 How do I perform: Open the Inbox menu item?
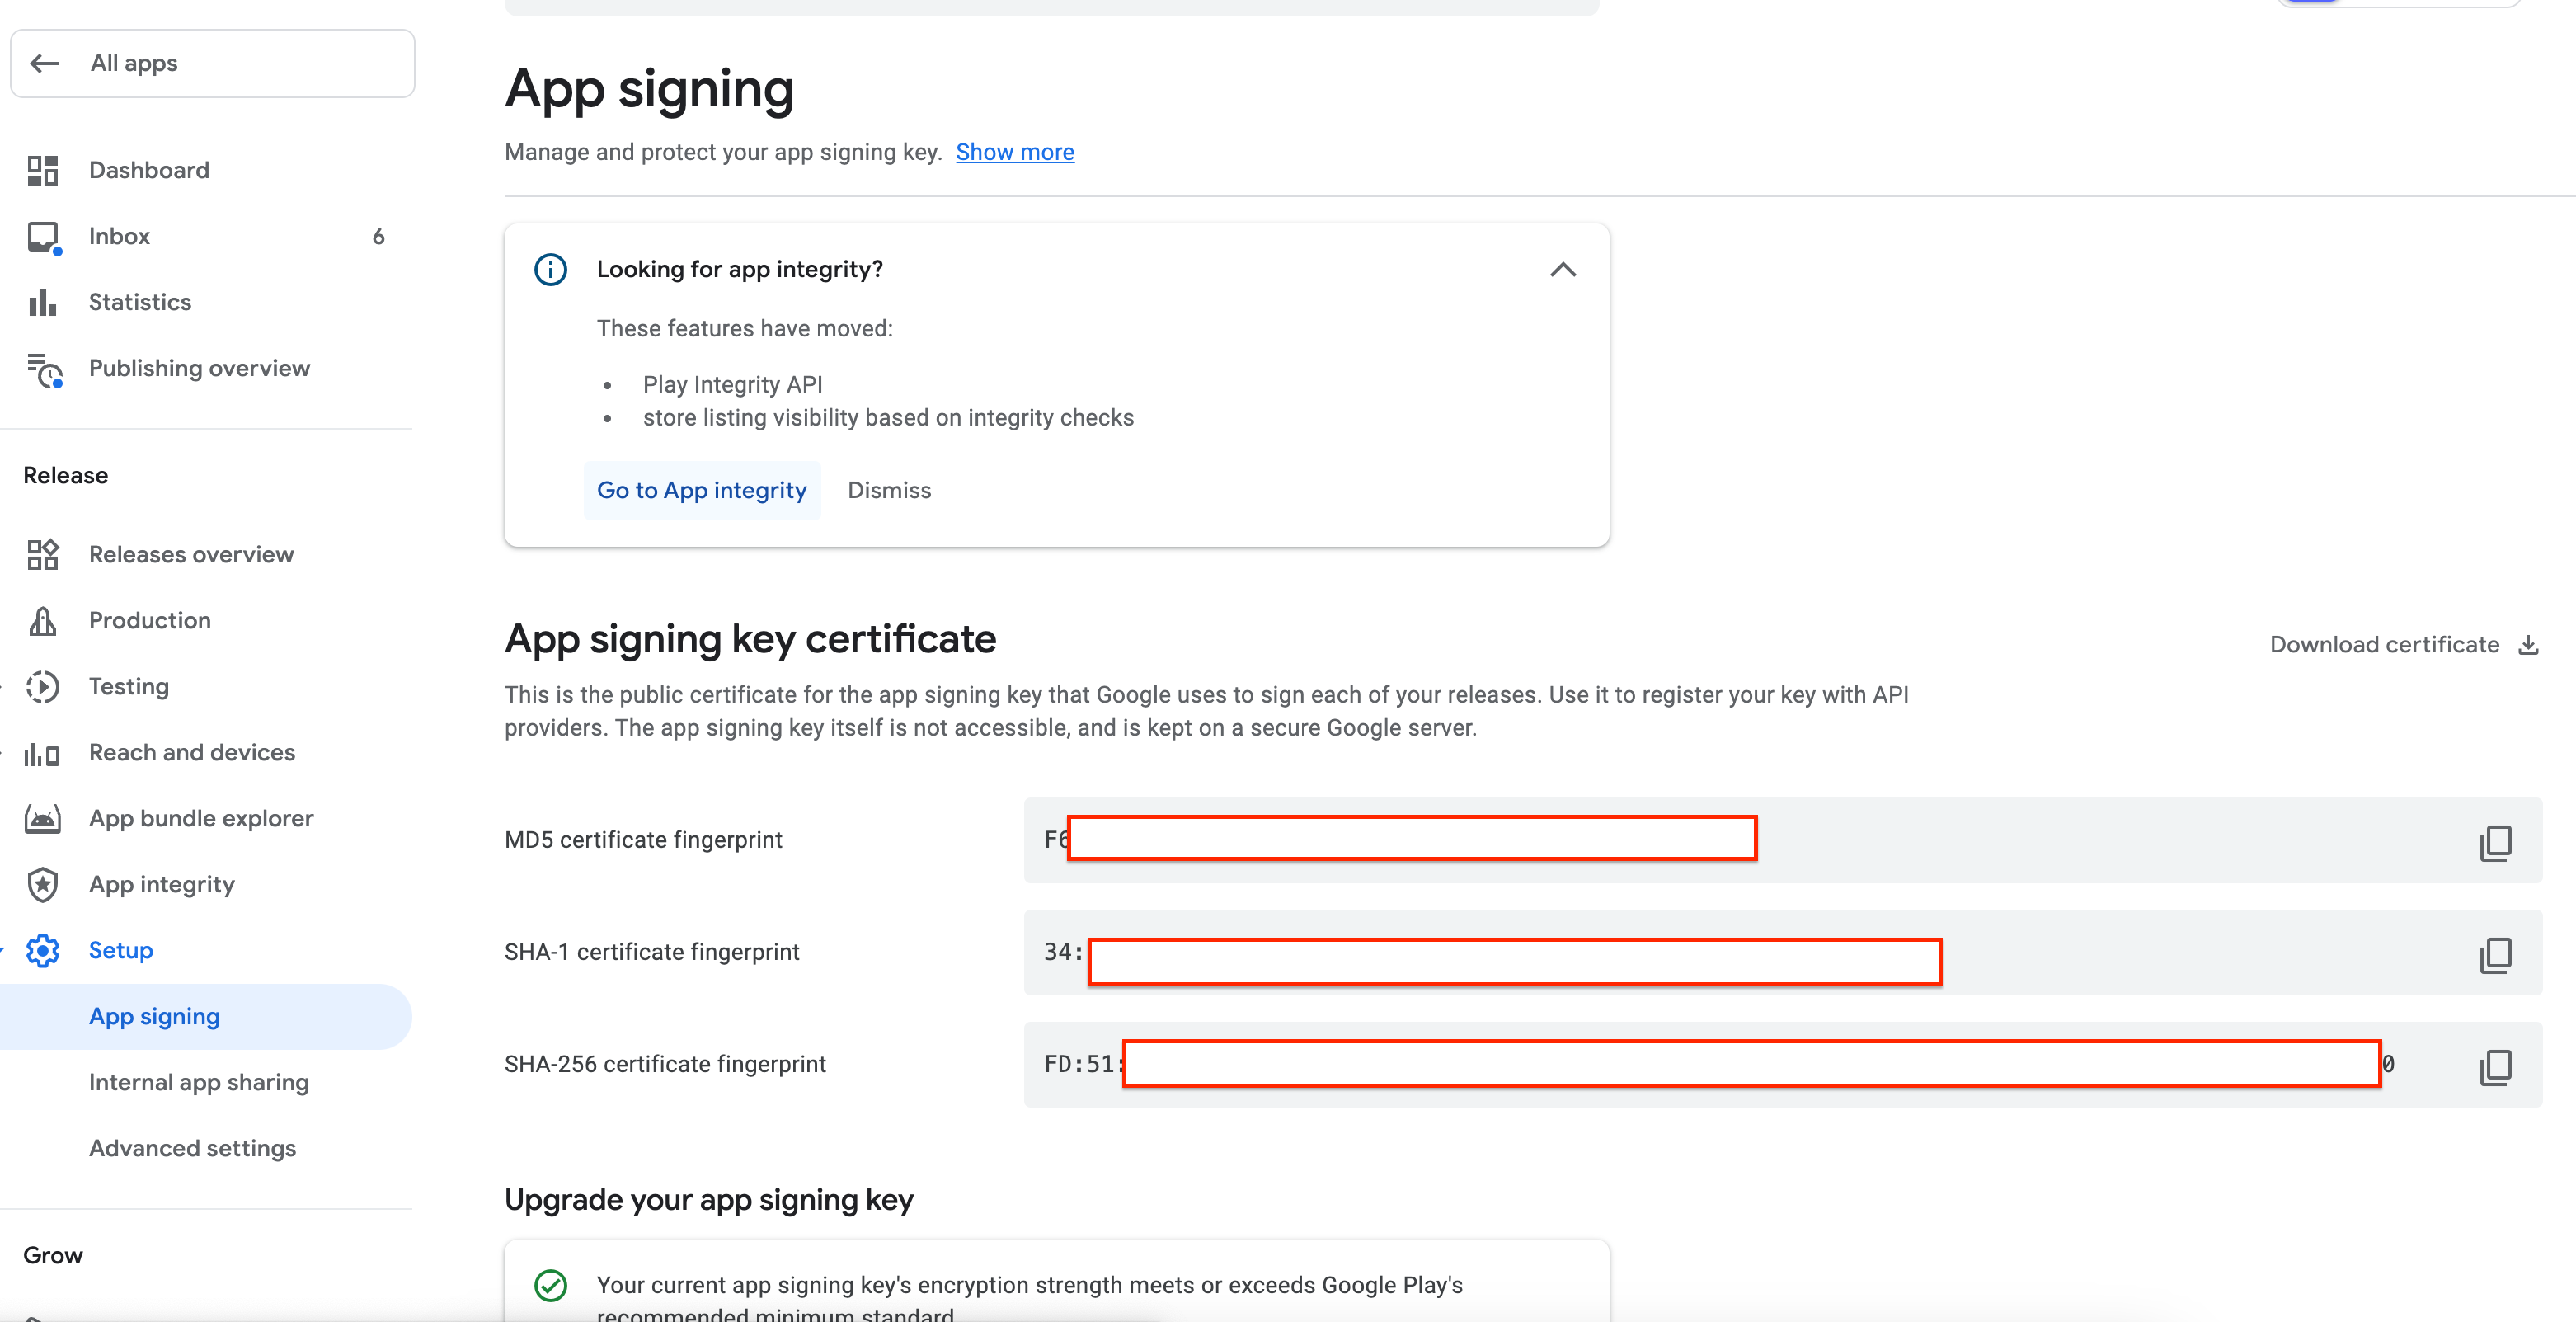[x=119, y=236]
